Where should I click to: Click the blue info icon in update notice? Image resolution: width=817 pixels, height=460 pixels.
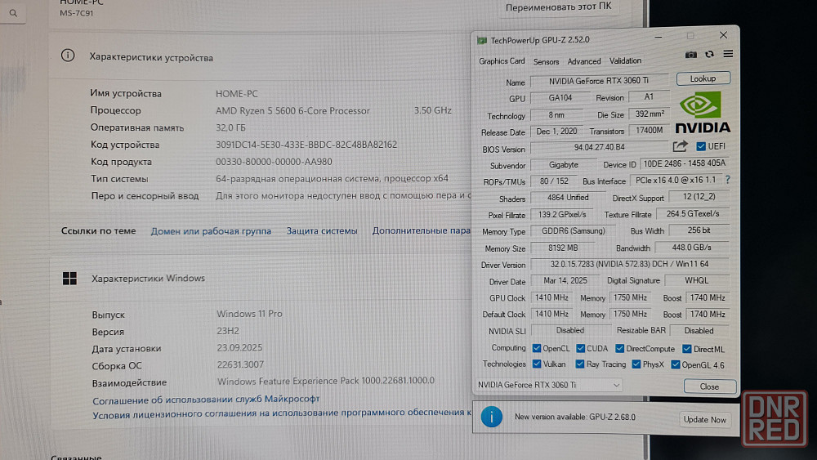491,417
